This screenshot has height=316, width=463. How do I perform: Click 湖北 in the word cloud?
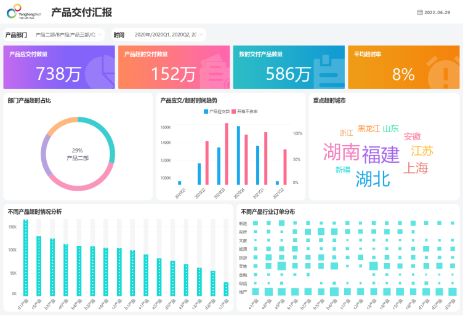click(372, 178)
